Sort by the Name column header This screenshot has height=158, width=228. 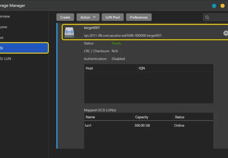point(109,117)
